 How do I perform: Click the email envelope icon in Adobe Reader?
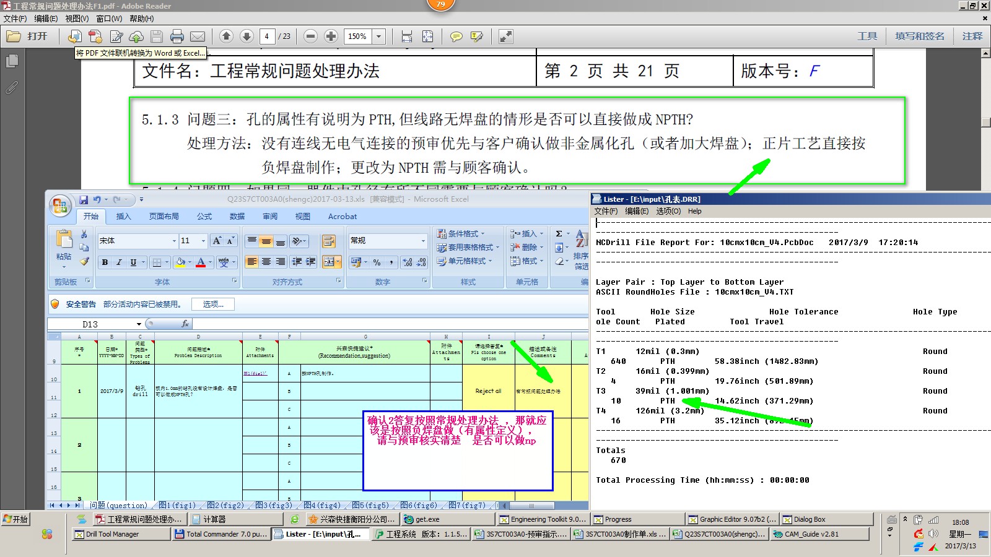[x=198, y=37]
